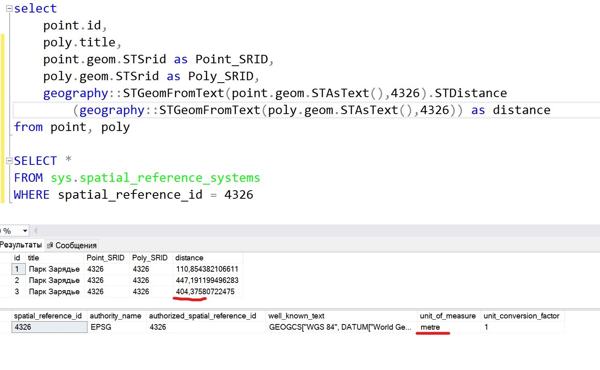Viewport: 600px width, 370px height.
Task: Open the zoom percentage dropdown
Action: 25,231
